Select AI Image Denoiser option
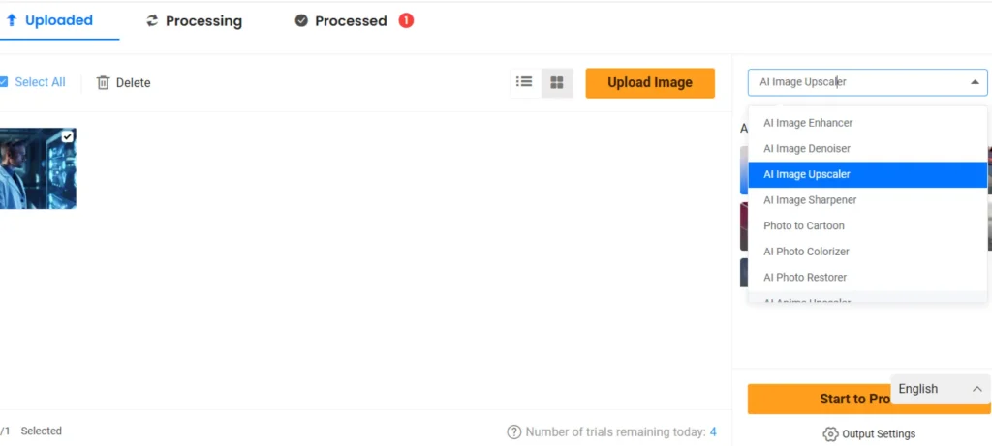Screen dimensions: 992x446 pos(806,149)
